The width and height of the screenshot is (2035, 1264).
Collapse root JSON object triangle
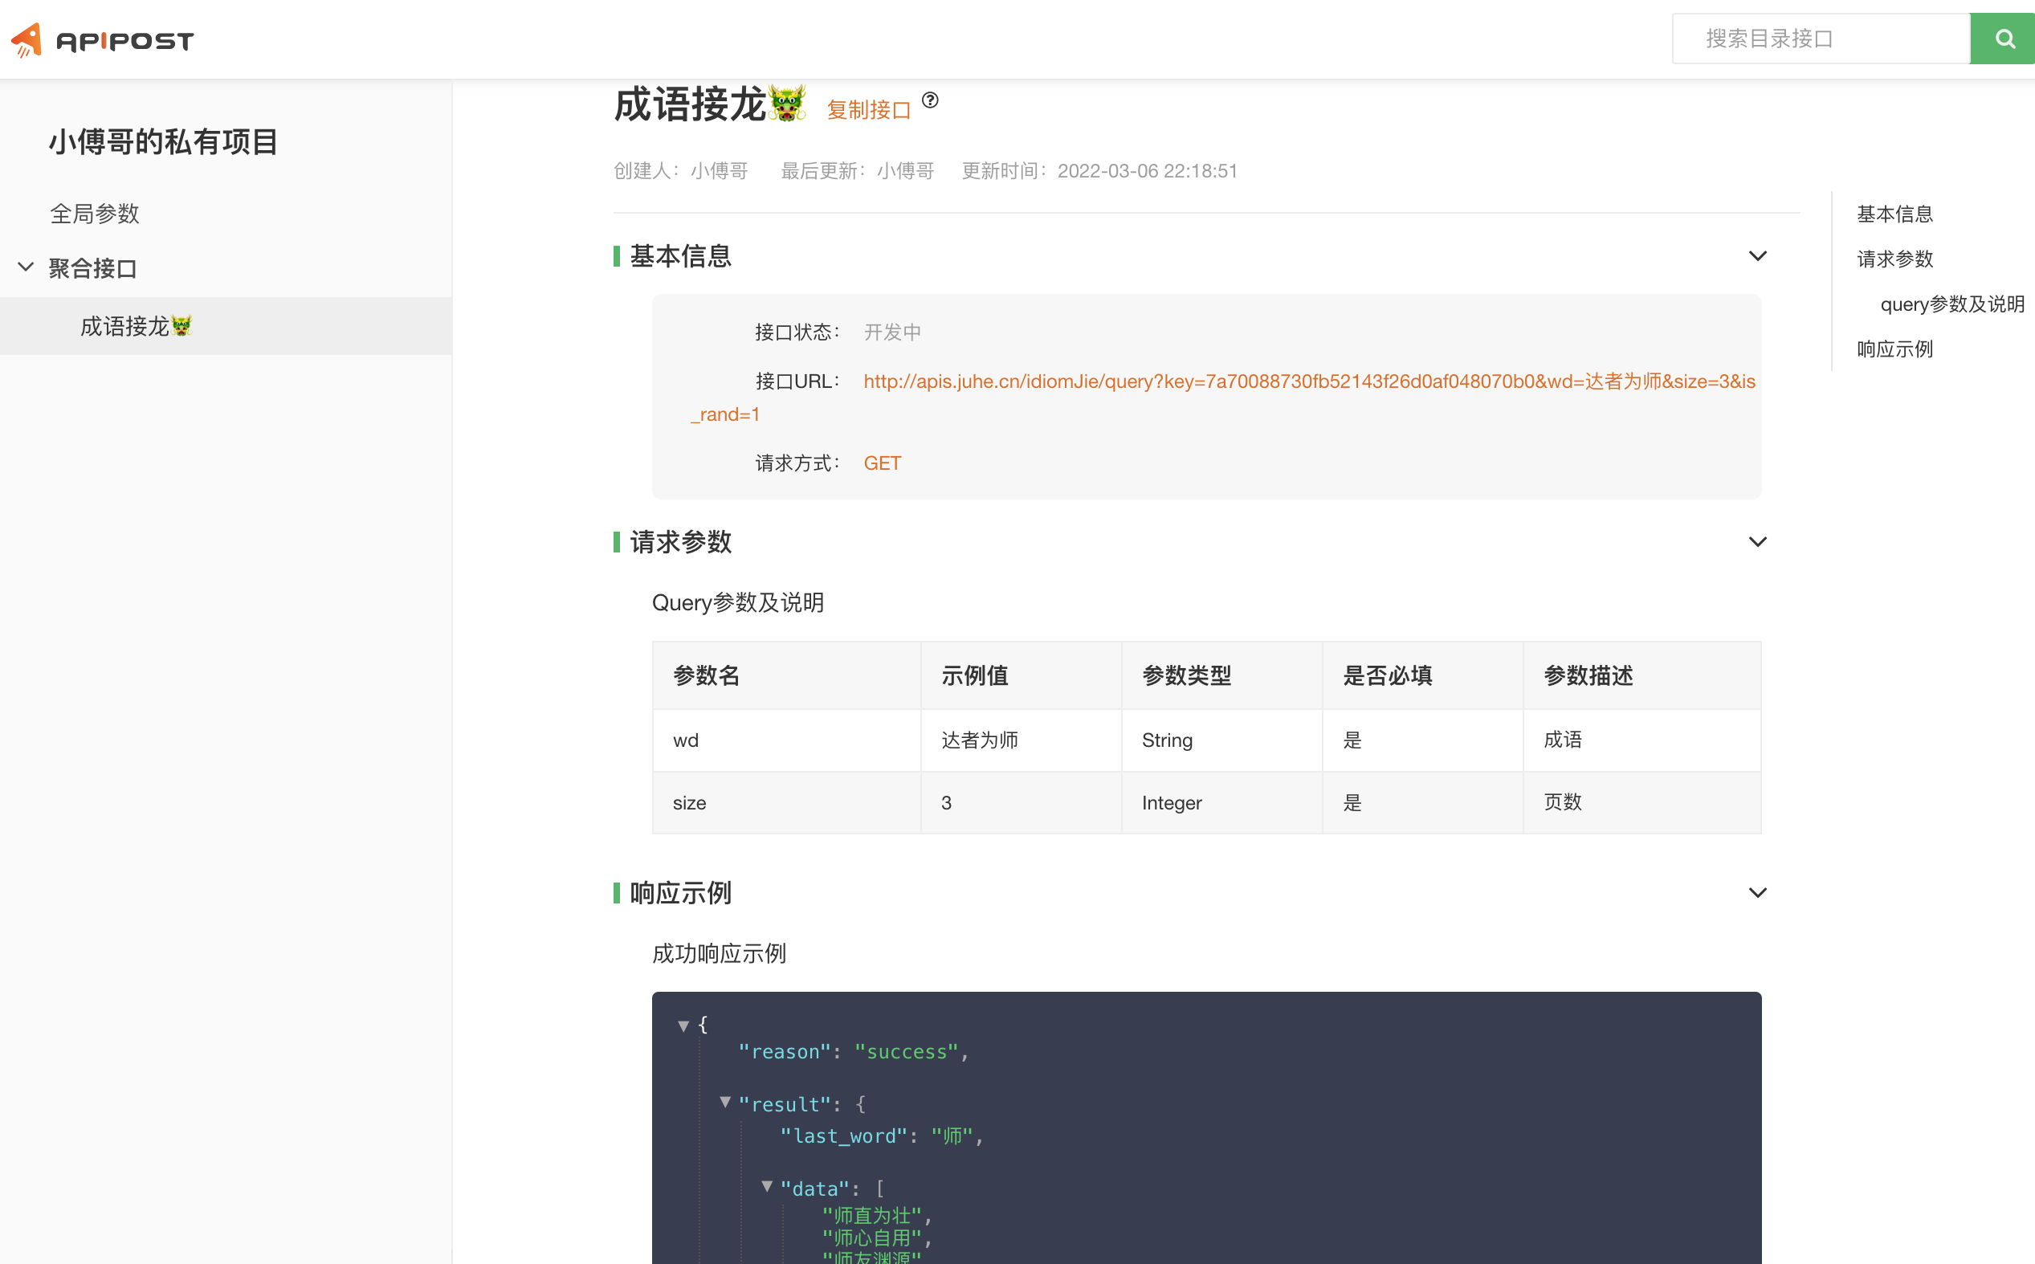tap(683, 1025)
